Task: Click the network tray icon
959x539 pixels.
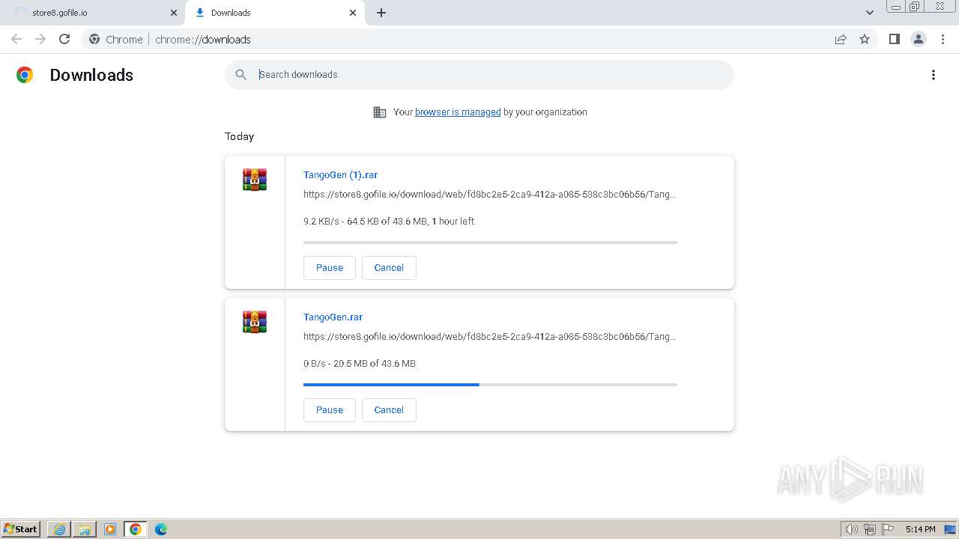Action: click(x=869, y=529)
